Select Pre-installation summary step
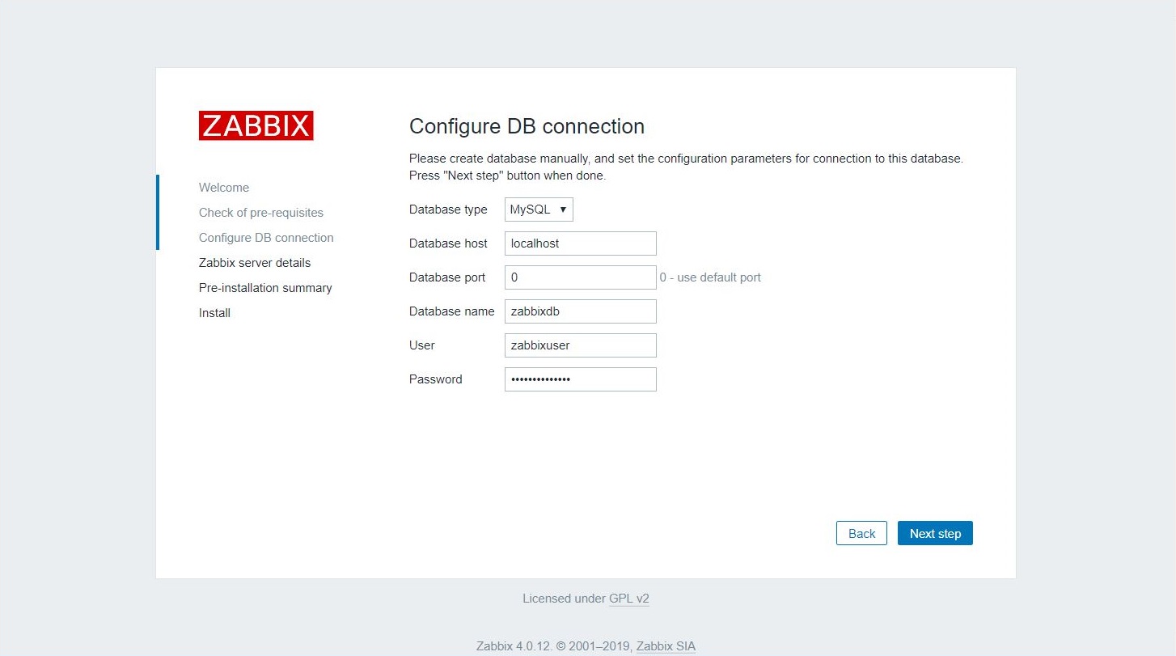The image size is (1176, 656). [x=265, y=288]
